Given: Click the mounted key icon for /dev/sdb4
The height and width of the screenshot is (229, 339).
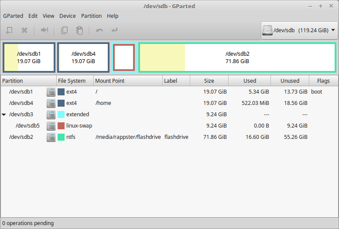Looking at the screenshot, I should [51, 103].
